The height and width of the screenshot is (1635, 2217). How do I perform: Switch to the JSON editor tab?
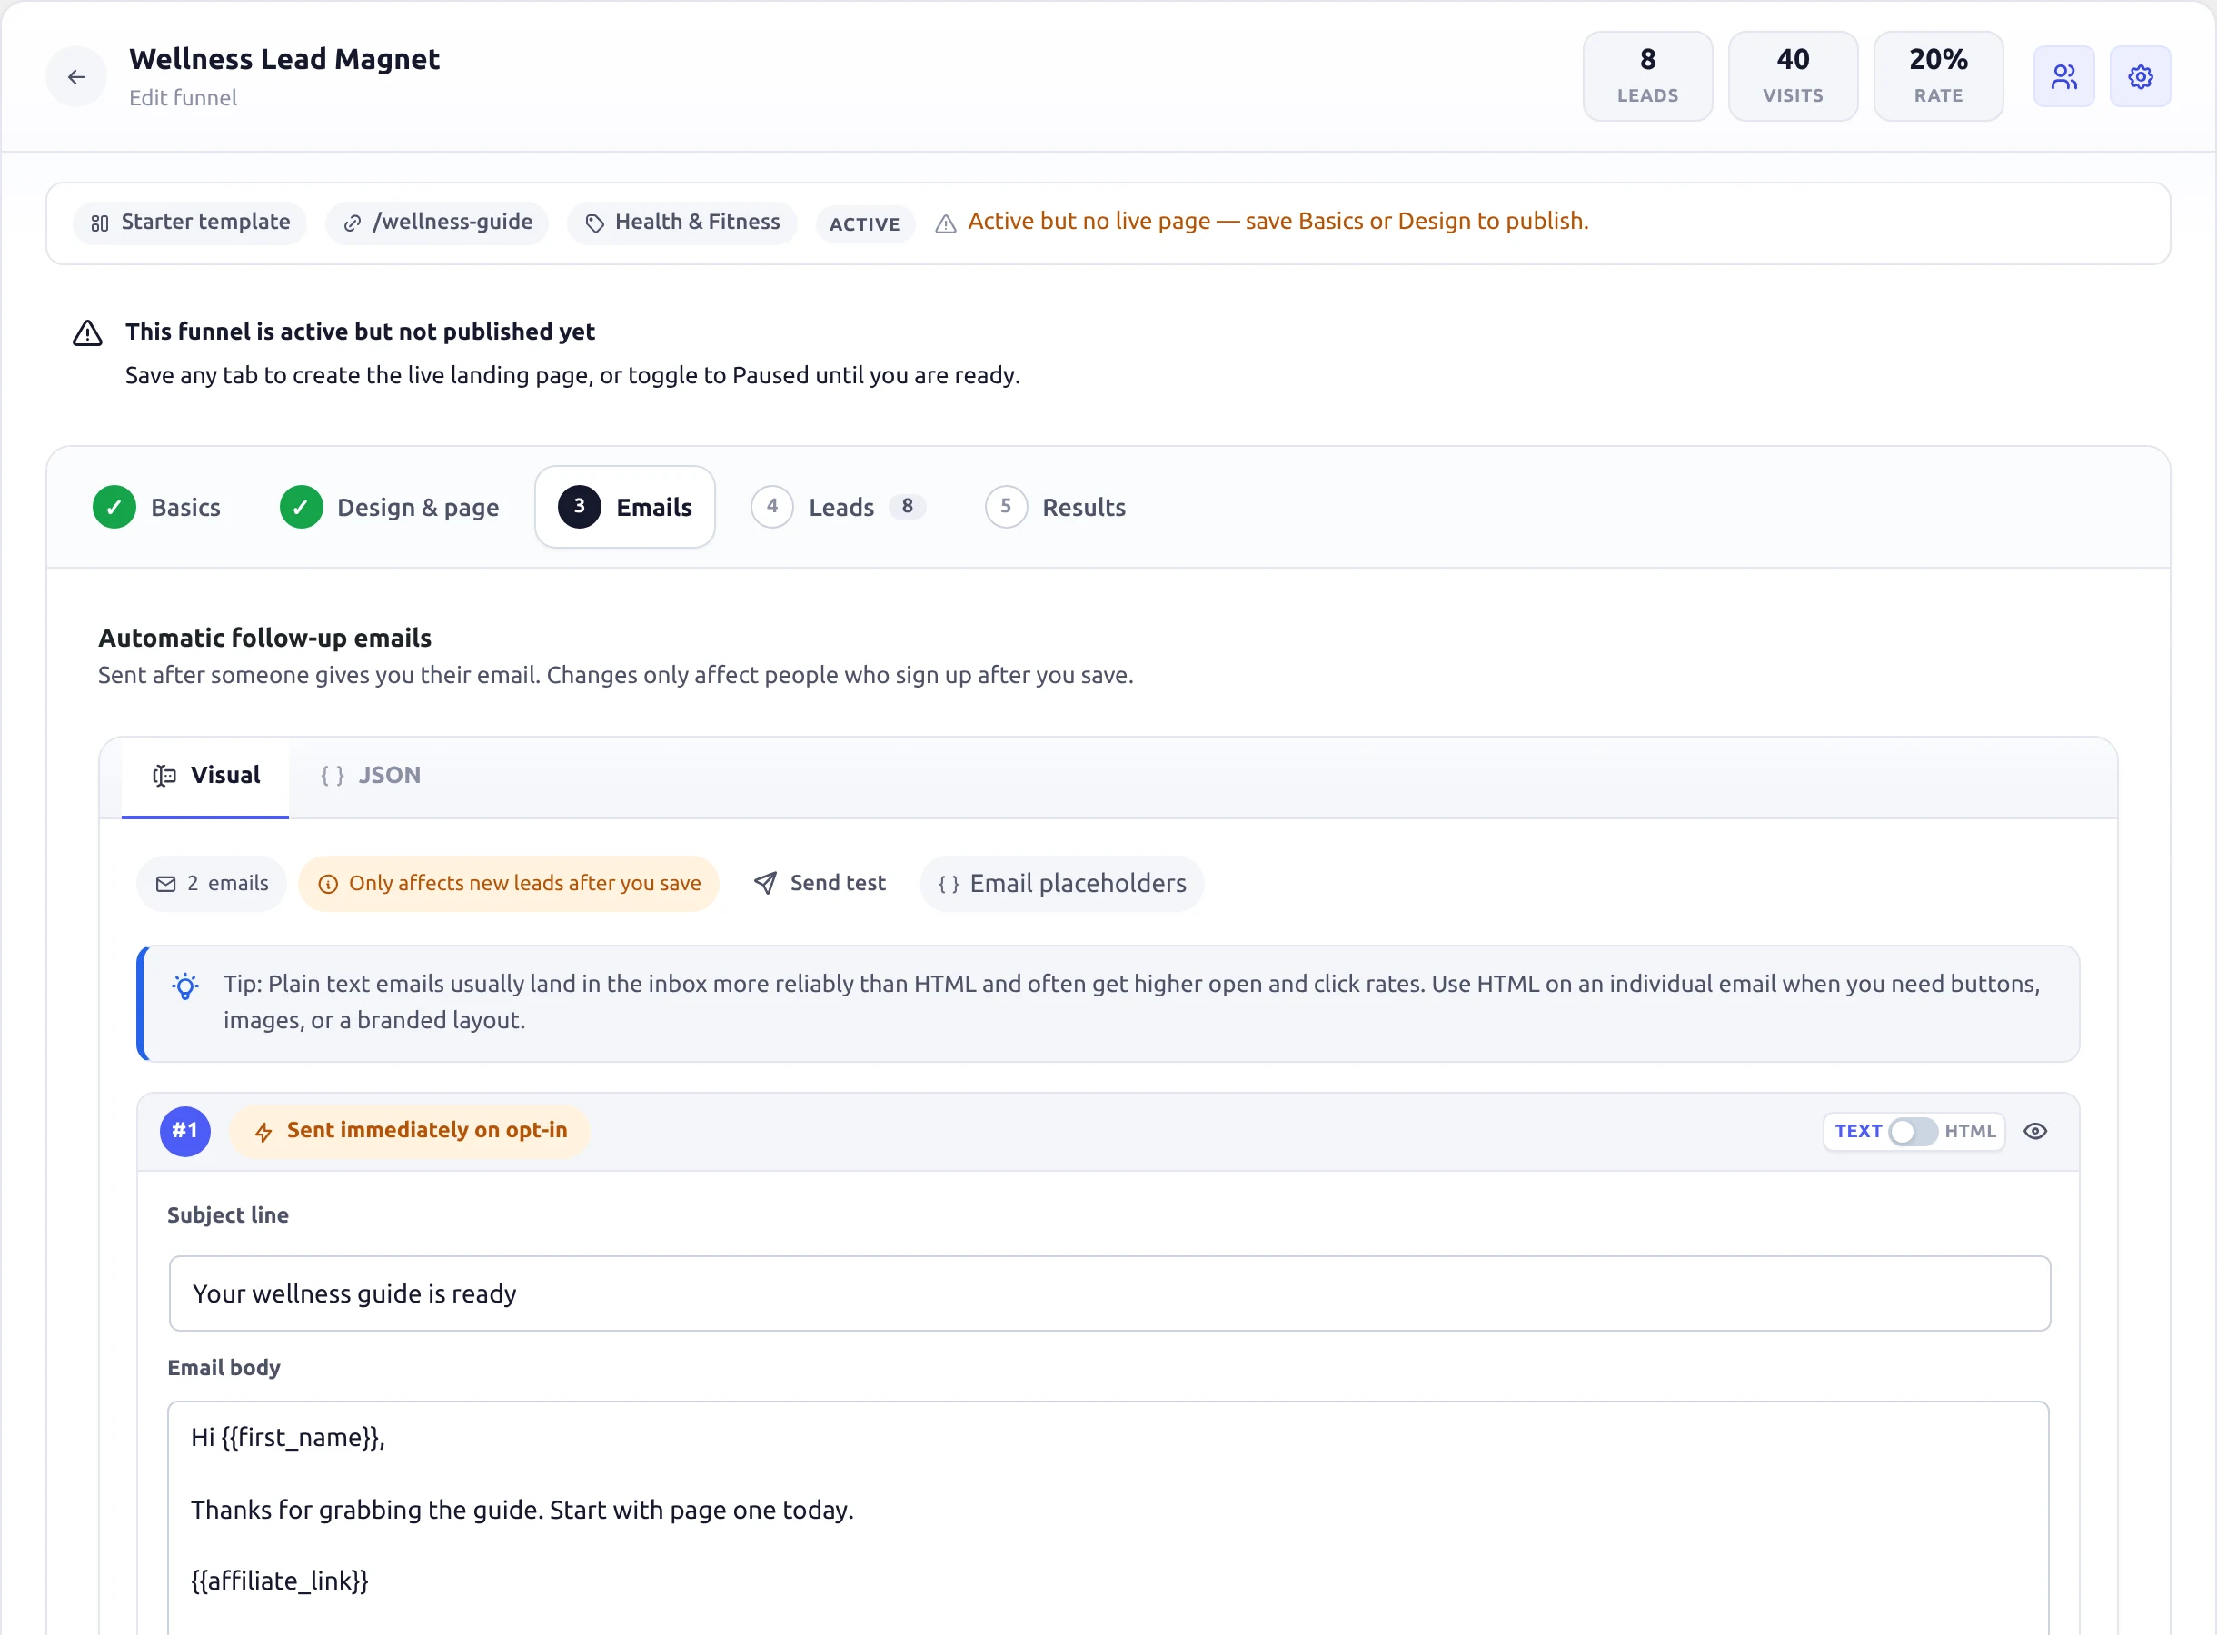click(x=370, y=776)
